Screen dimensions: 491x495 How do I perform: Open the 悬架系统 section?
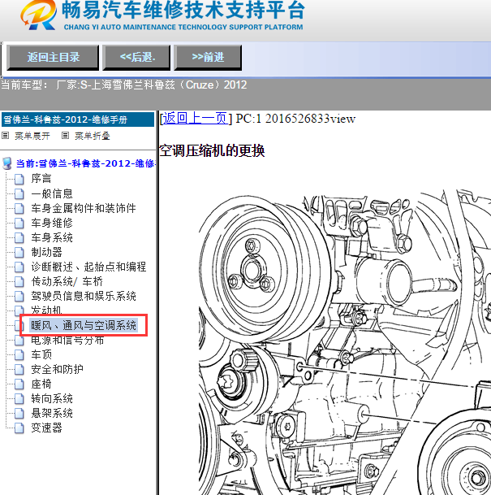pyautogui.click(x=52, y=413)
